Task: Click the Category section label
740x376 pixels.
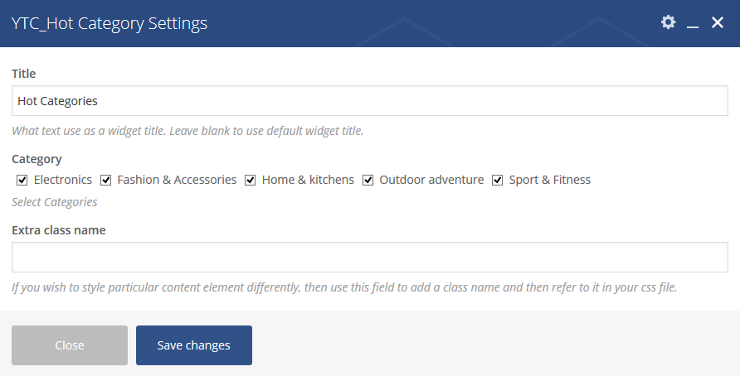Action: pyautogui.click(x=37, y=159)
